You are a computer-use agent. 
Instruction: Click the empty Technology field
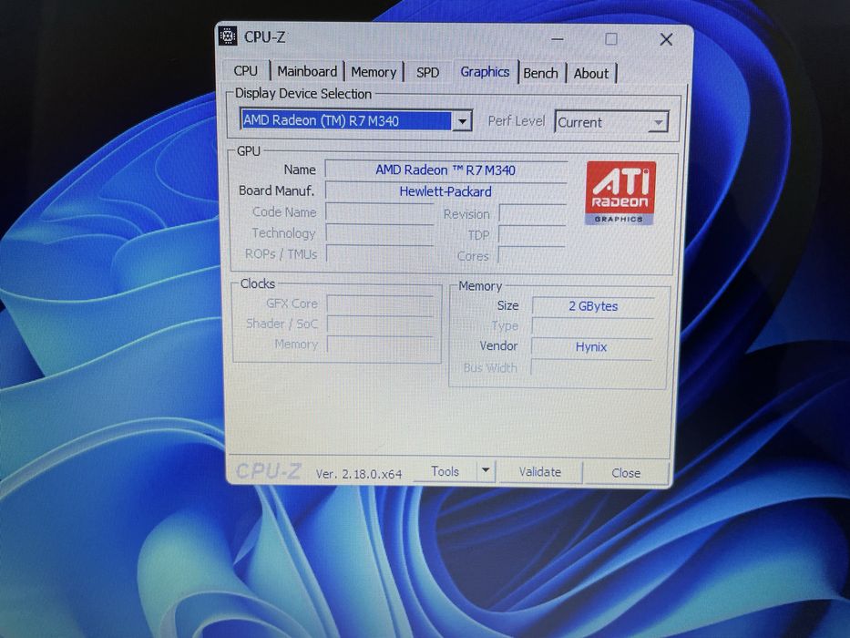click(x=380, y=233)
